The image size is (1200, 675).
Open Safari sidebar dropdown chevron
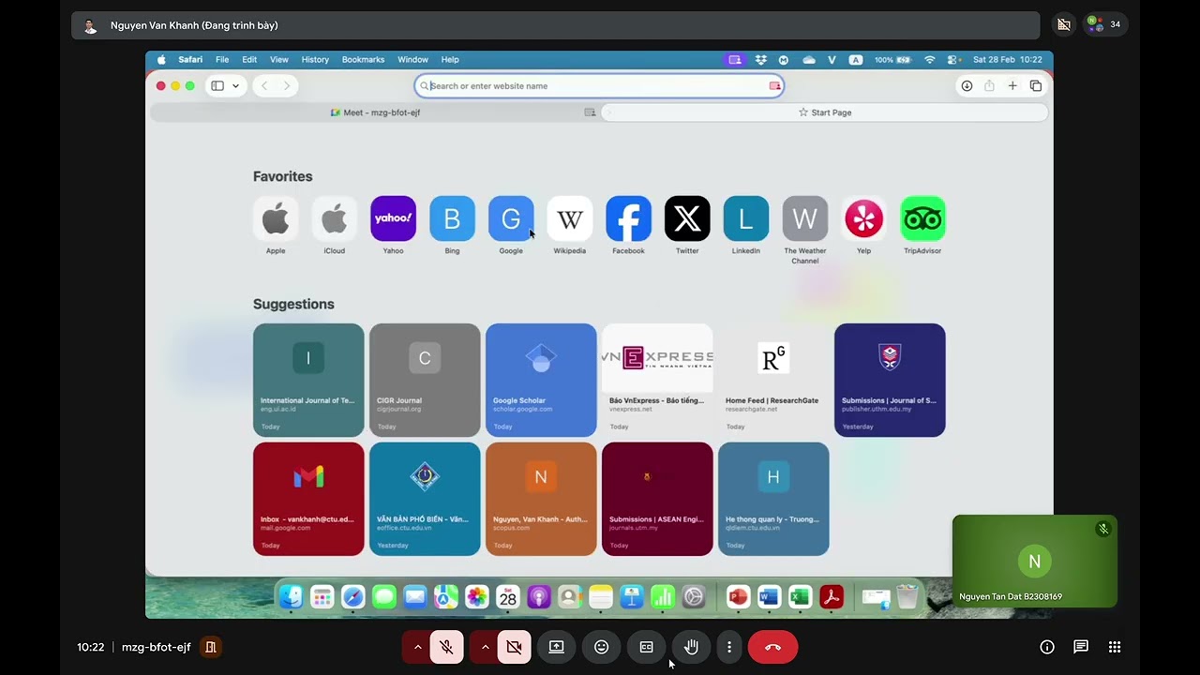click(x=235, y=85)
